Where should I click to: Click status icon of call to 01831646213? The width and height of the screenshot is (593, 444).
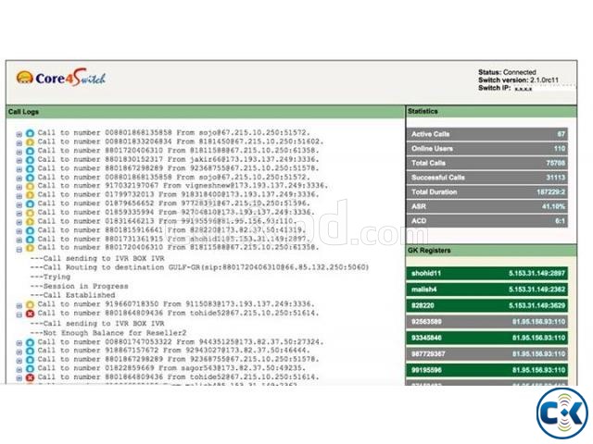[30, 222]
